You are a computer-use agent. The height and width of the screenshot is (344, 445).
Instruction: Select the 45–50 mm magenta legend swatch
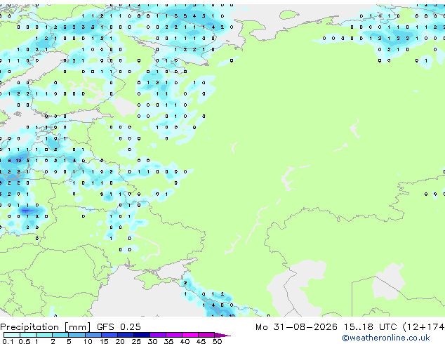pos(206,335)
